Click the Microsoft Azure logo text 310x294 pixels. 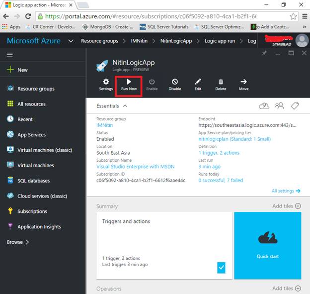pos(34,41)
